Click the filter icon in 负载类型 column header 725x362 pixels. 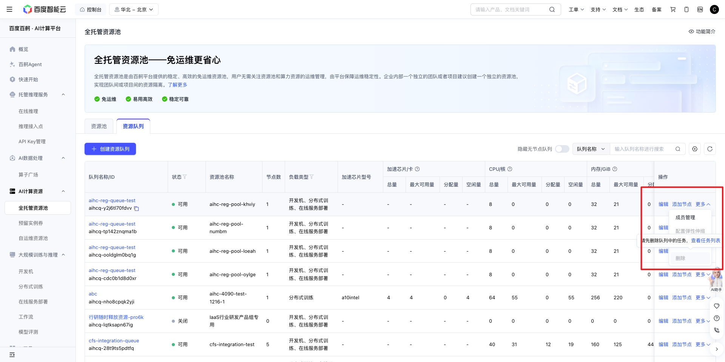[x=312, y=177]
